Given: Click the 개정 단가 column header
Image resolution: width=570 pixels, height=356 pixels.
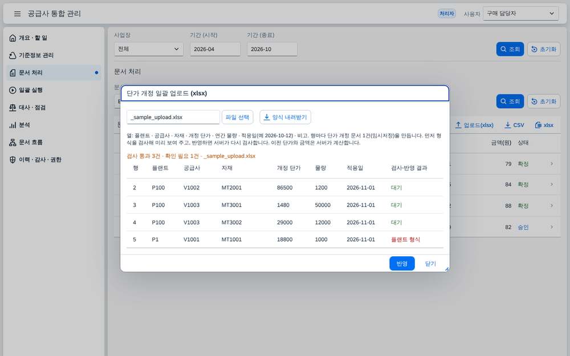Looking at the screenshot, I should 288,168.
